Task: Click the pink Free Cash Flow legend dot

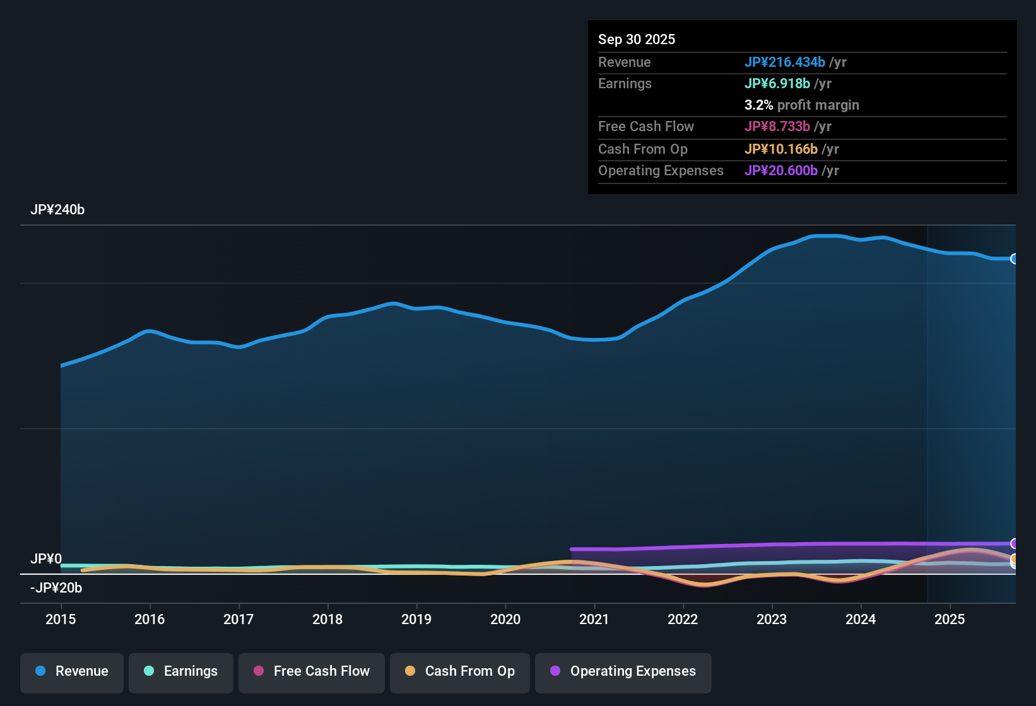Action: [258, 671]
